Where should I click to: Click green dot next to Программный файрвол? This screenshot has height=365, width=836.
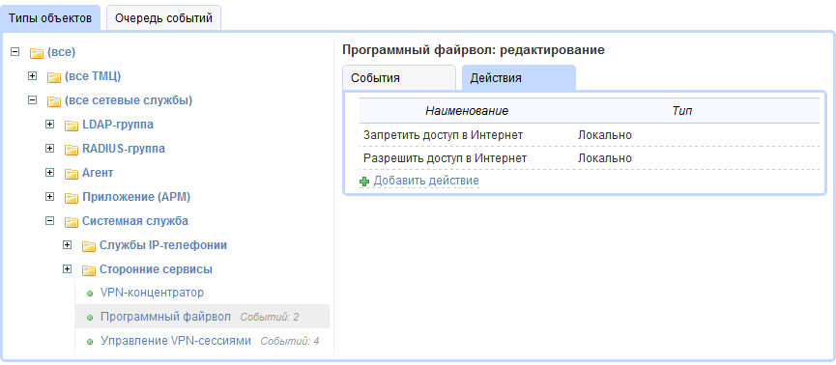[90, 318]
